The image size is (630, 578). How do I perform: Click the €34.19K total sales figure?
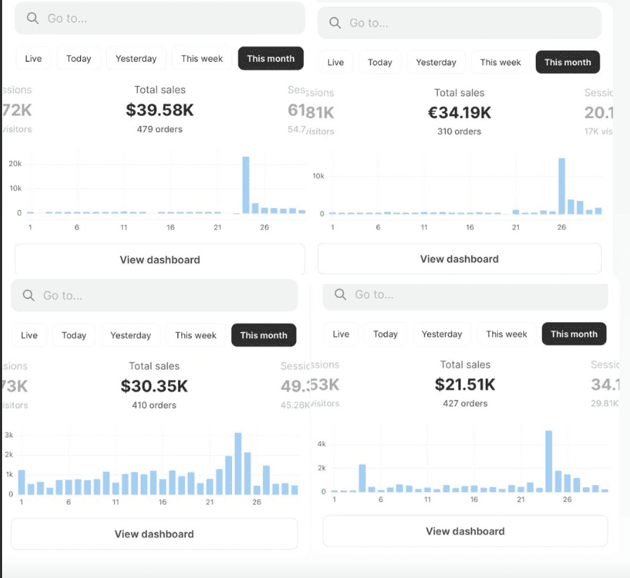tap(459, 113)
